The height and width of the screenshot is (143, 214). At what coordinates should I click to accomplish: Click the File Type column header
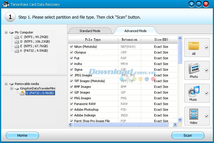[x=93, y=40]
